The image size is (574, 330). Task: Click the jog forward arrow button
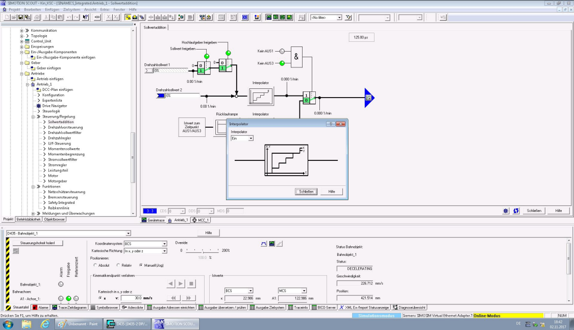[x=181, y=284]
